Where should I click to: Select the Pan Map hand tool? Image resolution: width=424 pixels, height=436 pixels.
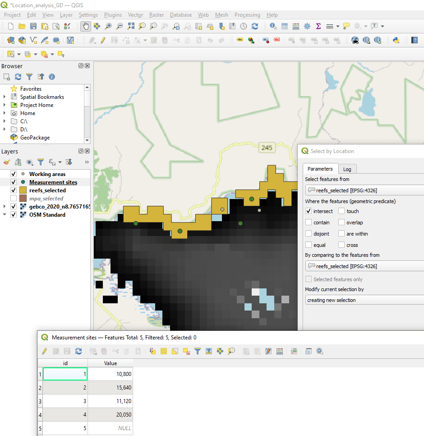click(x=85, y=26)
